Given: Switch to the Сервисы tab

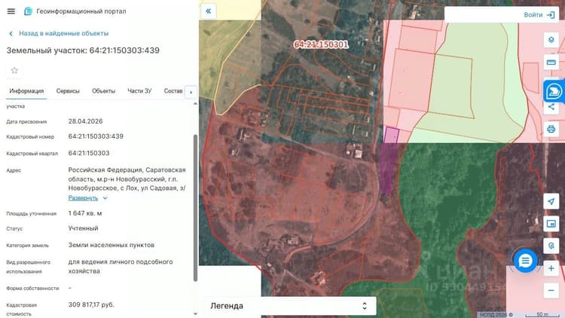Looking at the screenshot, I should point(68,91).
